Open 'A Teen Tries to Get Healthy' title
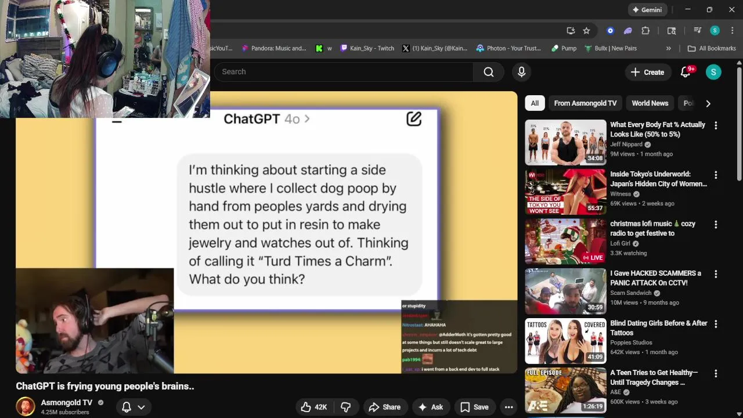Viewport: 743px width, 418px height. pos(654,377)
